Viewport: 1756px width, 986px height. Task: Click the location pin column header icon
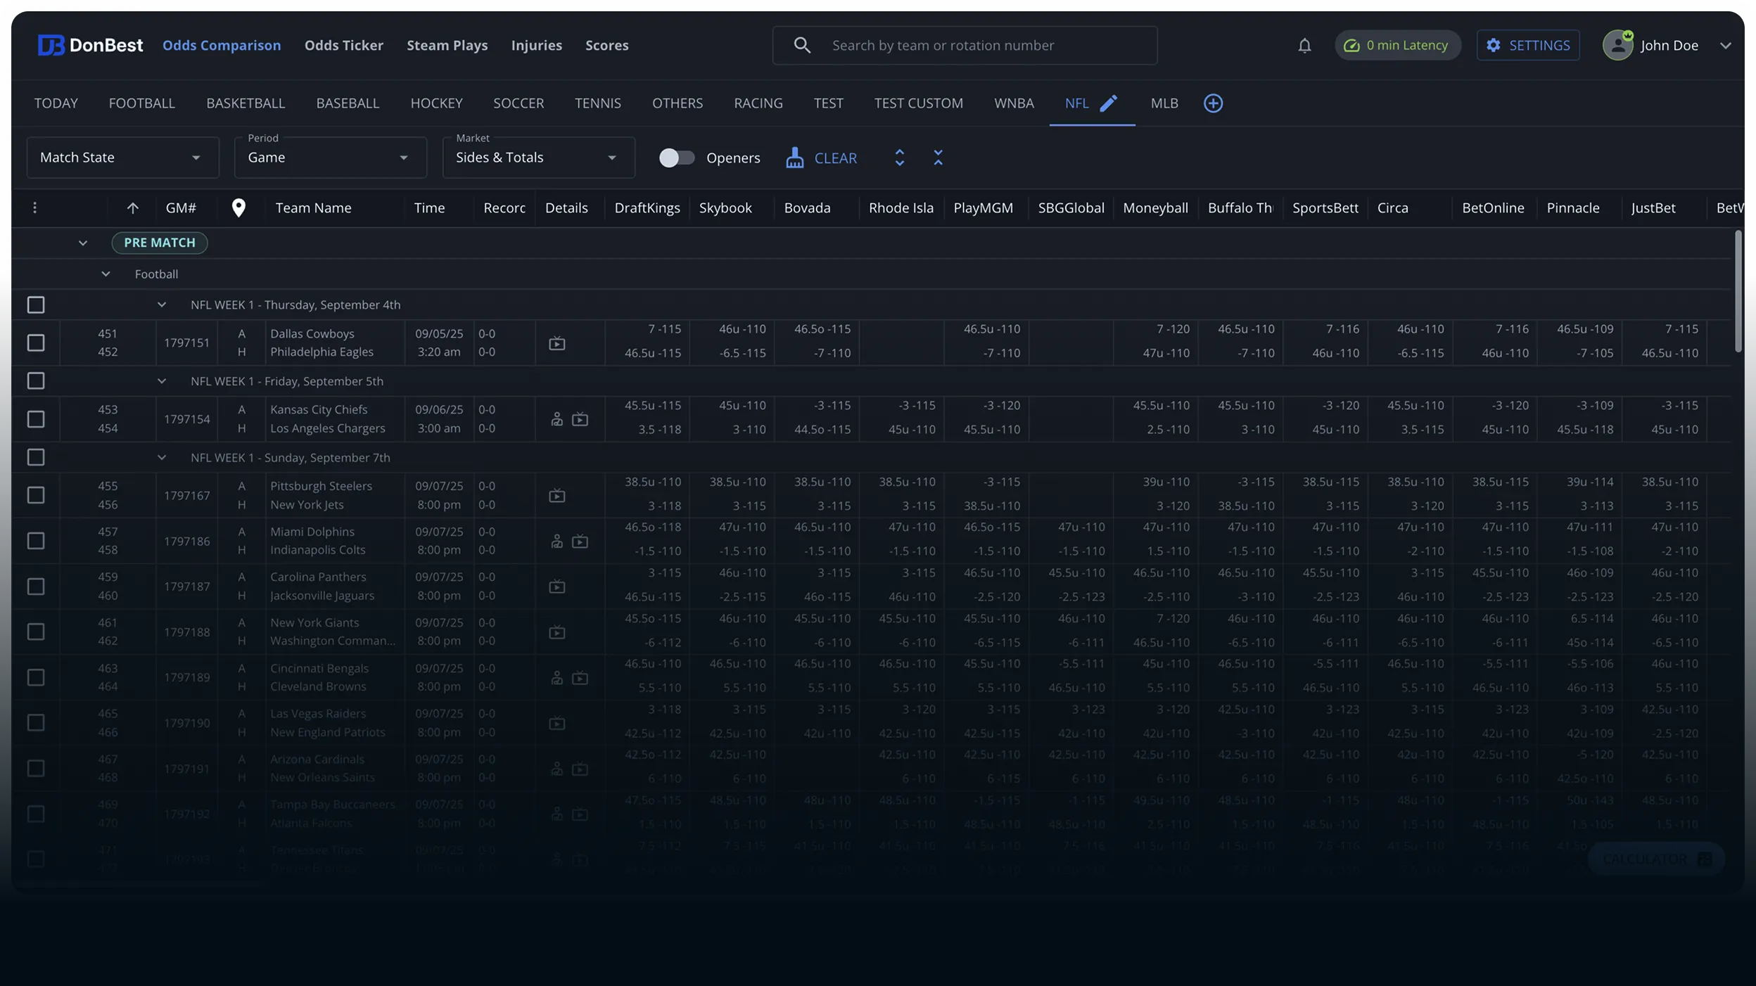click(x=238, y=208)
